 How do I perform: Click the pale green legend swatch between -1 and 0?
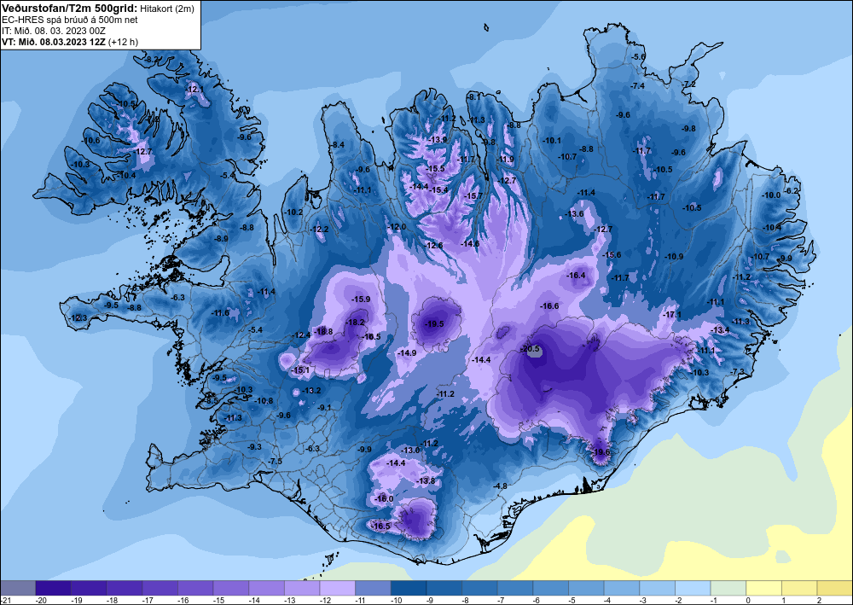(x=728, y=588)
